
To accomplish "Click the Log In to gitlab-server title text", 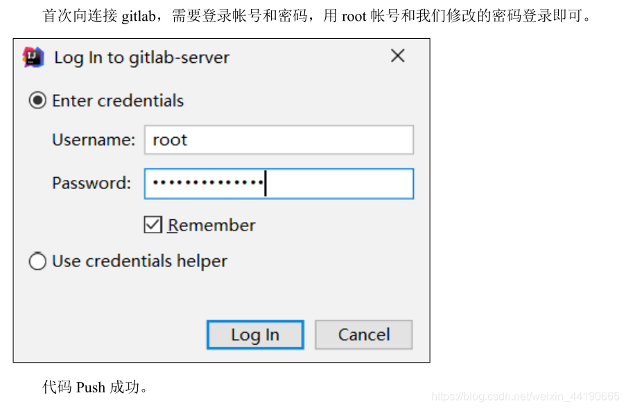I will (x=141, y=58).
